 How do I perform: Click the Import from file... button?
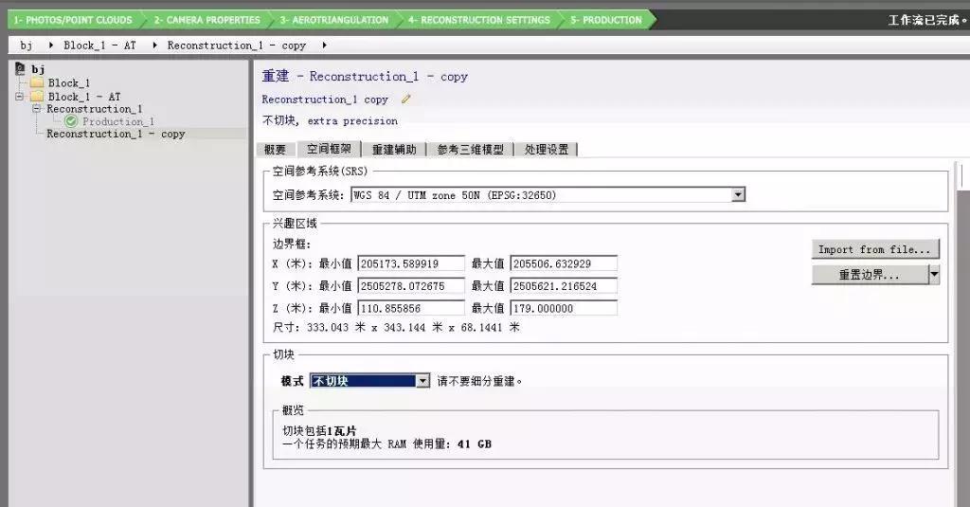[x=874, y=249]
